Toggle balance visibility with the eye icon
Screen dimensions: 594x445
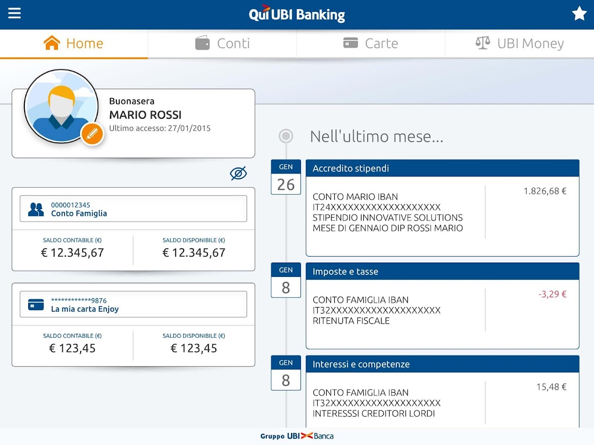239,173
